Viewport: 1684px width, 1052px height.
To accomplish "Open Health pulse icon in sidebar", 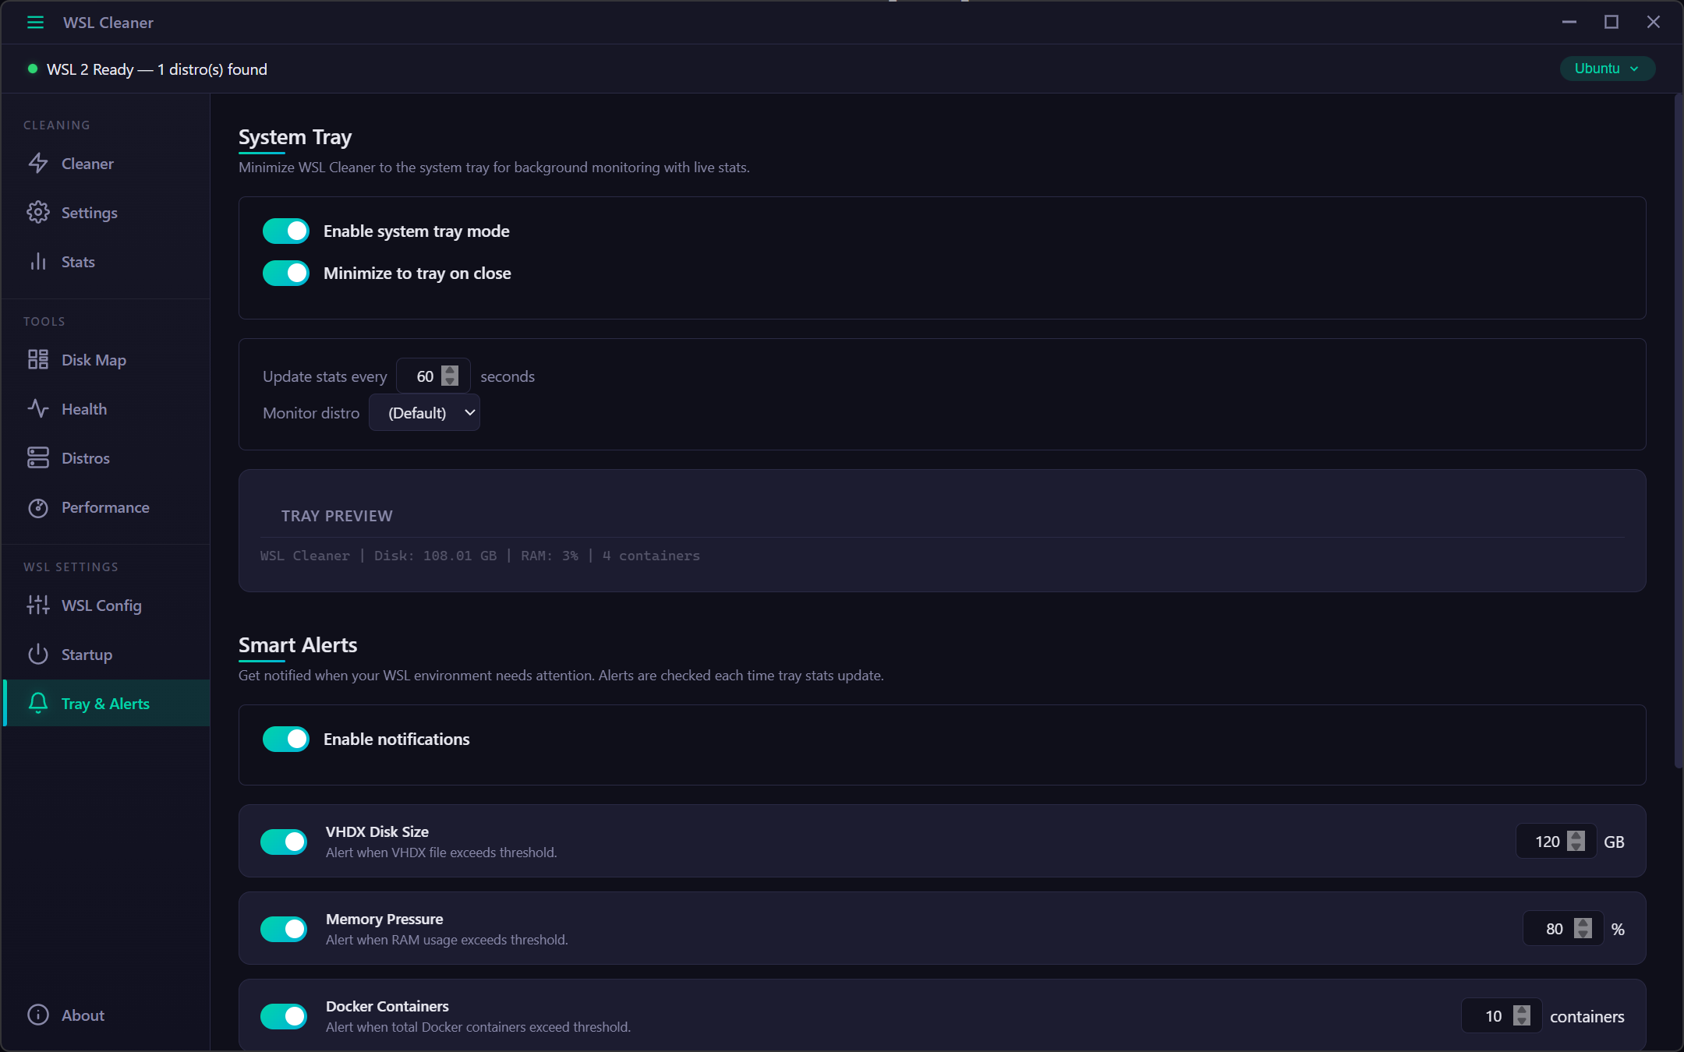I will click(38, 409).
